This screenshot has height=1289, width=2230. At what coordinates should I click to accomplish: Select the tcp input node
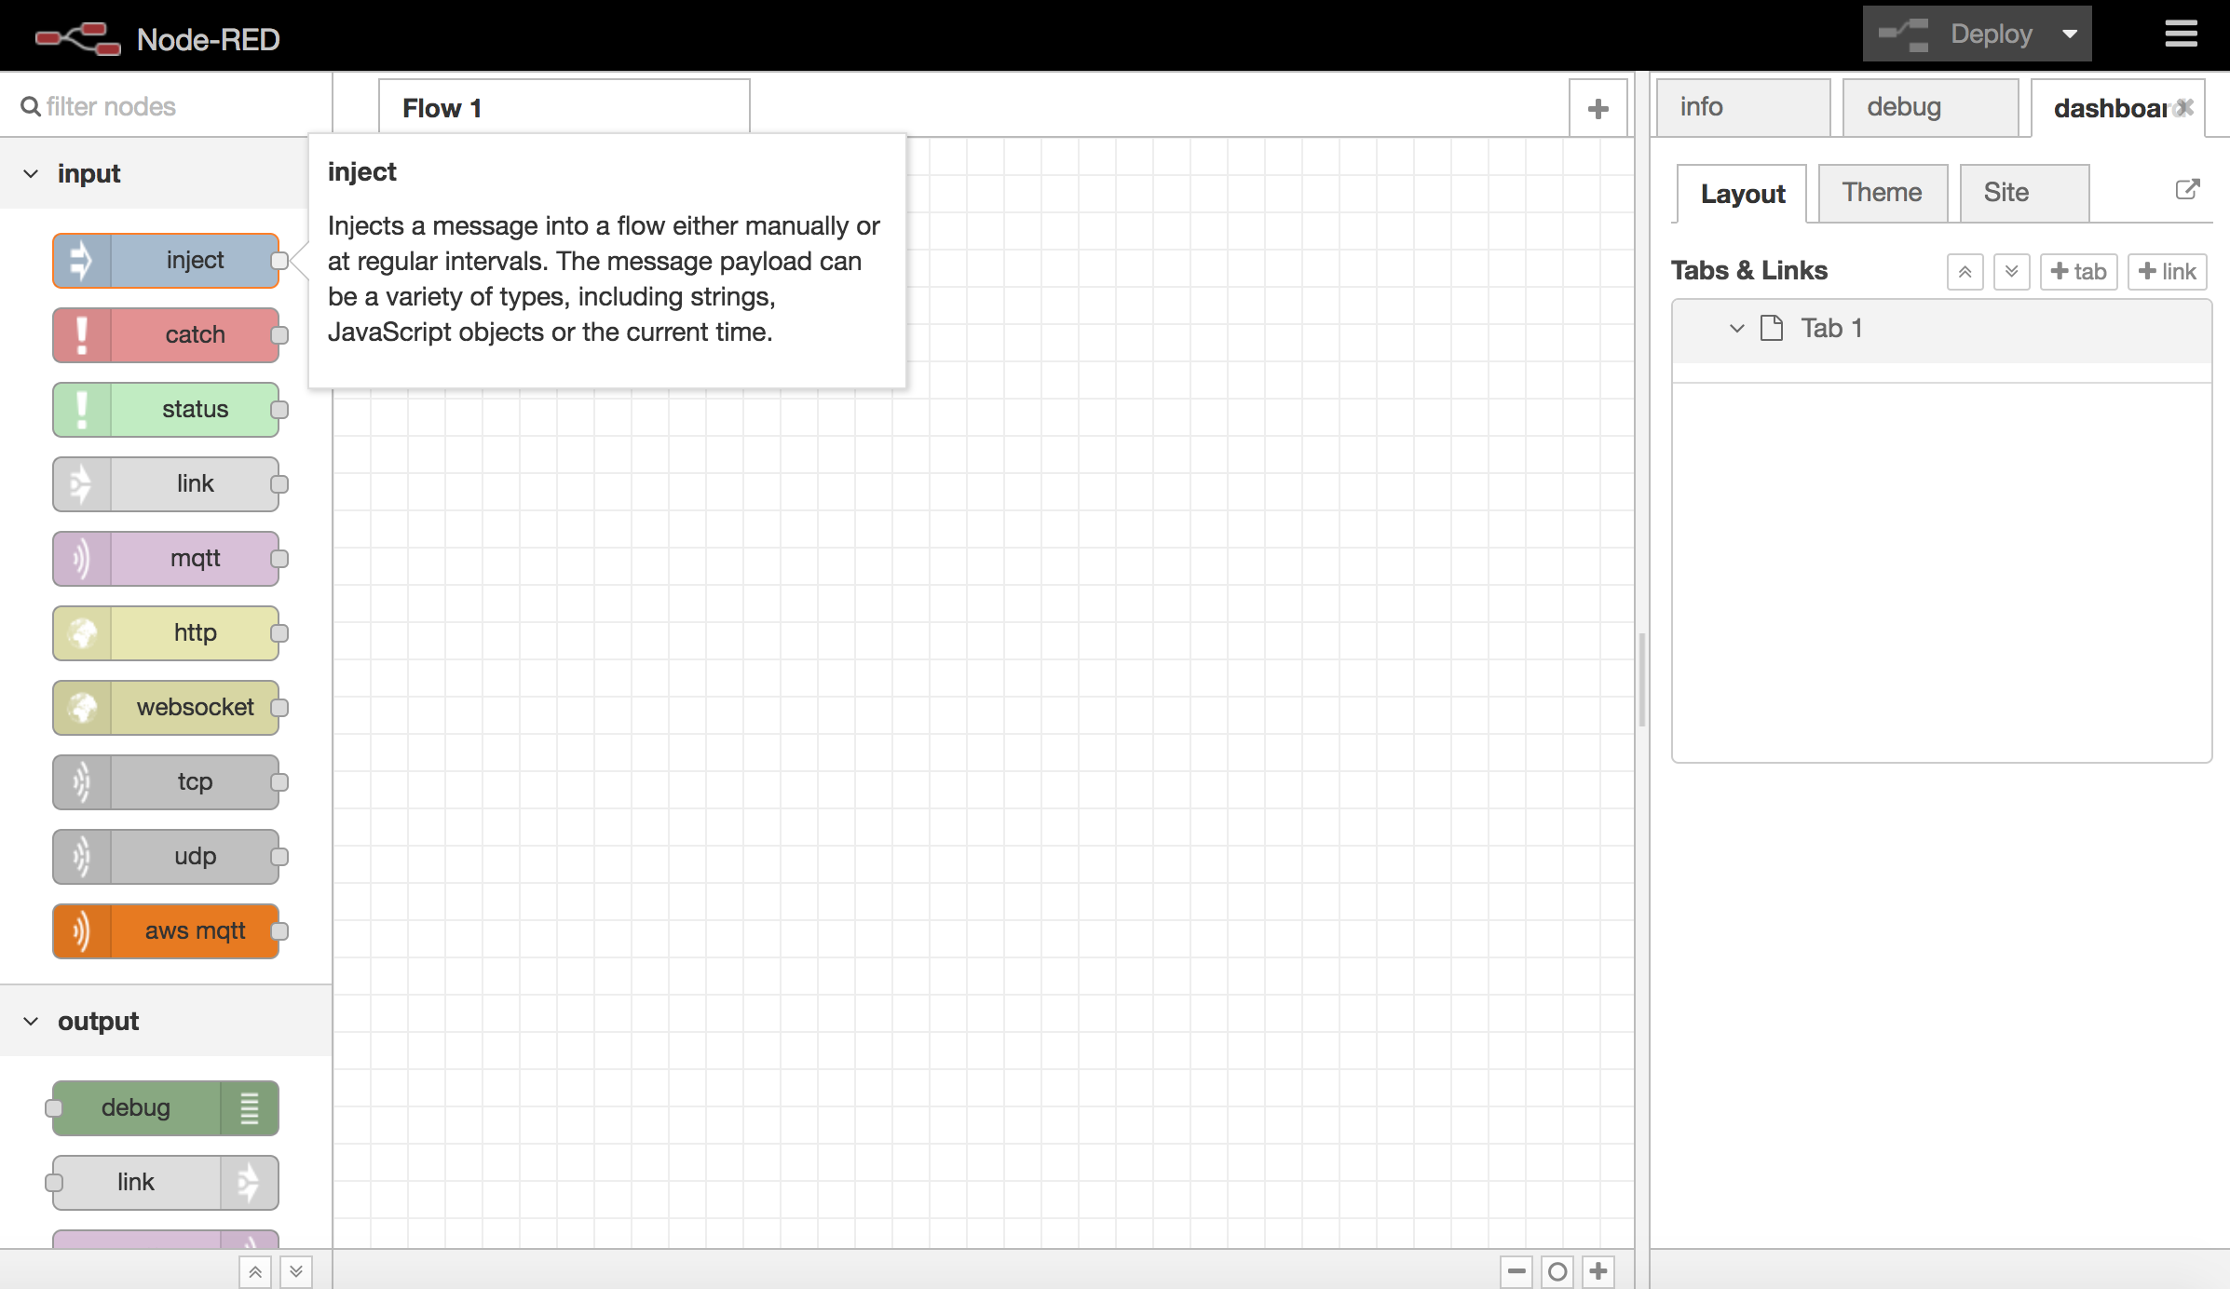pyautogui.click(x=166, y=781)
